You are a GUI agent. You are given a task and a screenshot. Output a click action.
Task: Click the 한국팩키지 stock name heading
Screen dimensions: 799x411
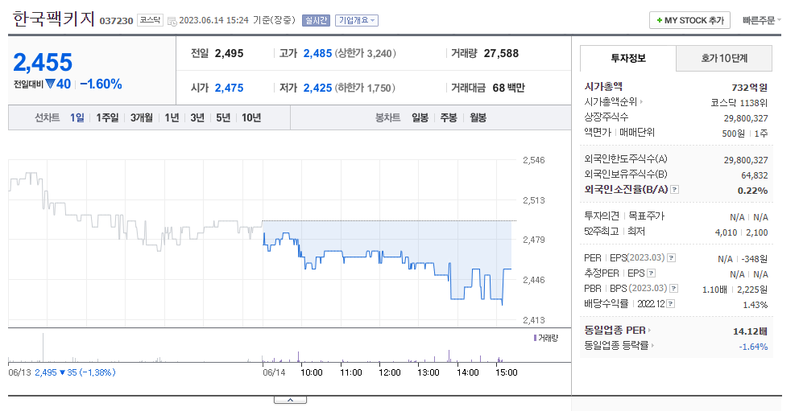tap(53, 18)
